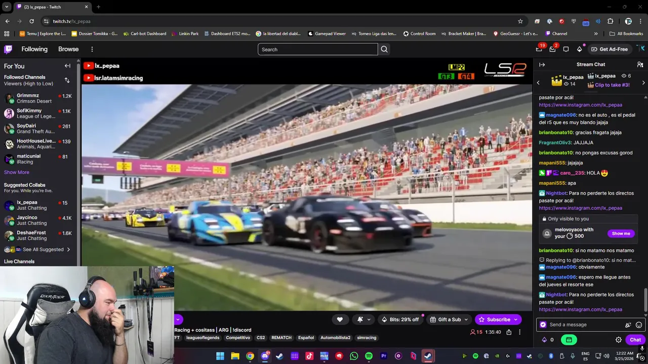Click the Bits cheer icon in message box
648x364 pixels.
tap(628, 325)
